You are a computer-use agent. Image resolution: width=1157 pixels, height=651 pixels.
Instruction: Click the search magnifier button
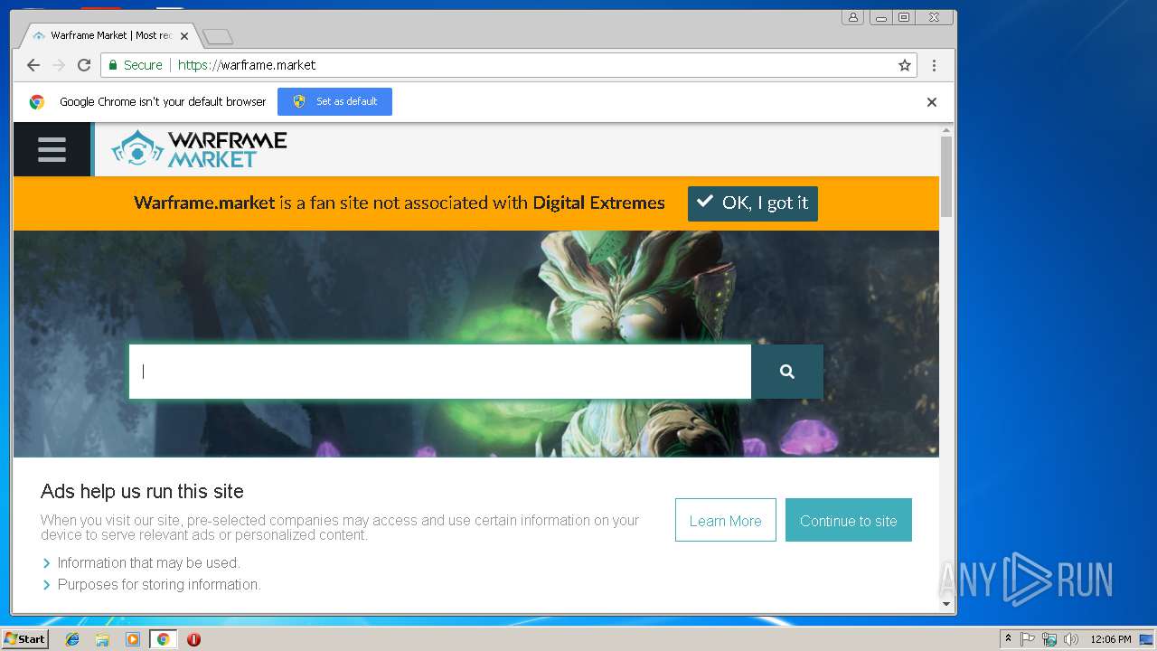click(x=787, y=372)
